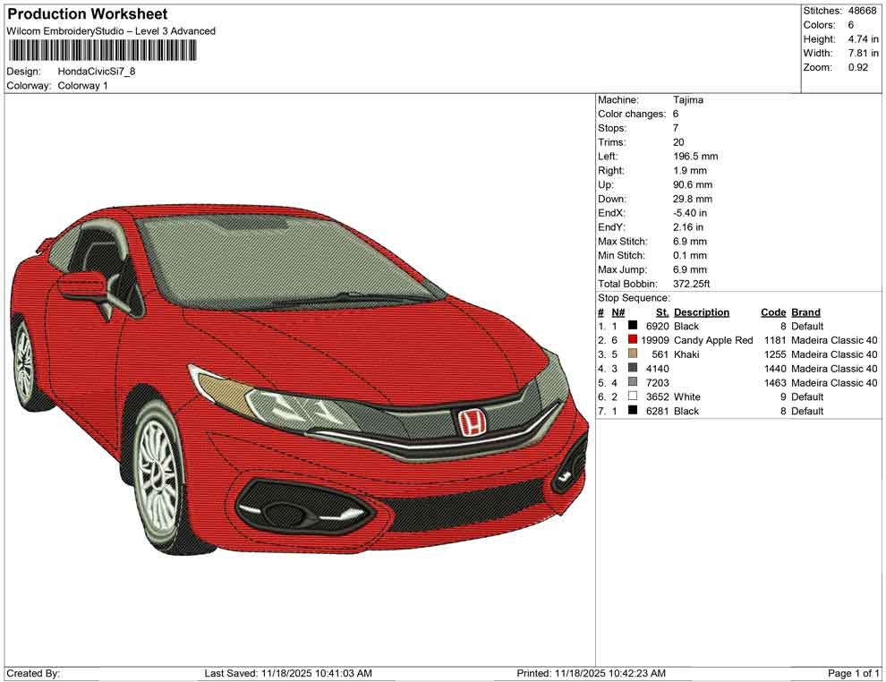The width and height of the screenshot is (886, 682).
Task: Click the Black chip in the final stop row
Action: click(x=632, y=411)
